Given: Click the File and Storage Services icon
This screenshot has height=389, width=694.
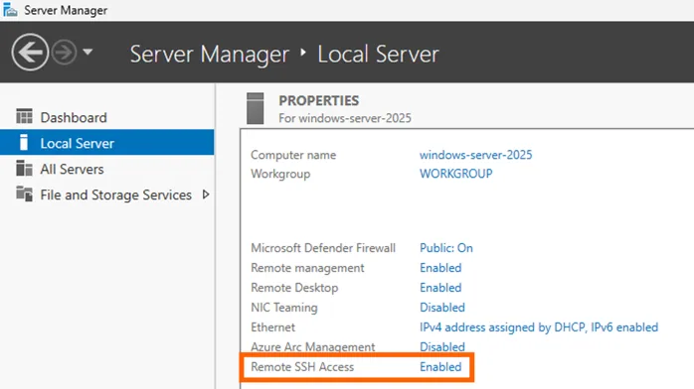Looking at the screenshot, I should tap(24, 194).
